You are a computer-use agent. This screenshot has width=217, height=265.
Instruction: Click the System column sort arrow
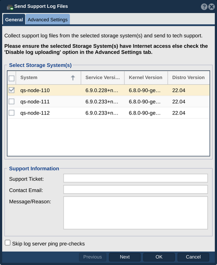point(73,78)
